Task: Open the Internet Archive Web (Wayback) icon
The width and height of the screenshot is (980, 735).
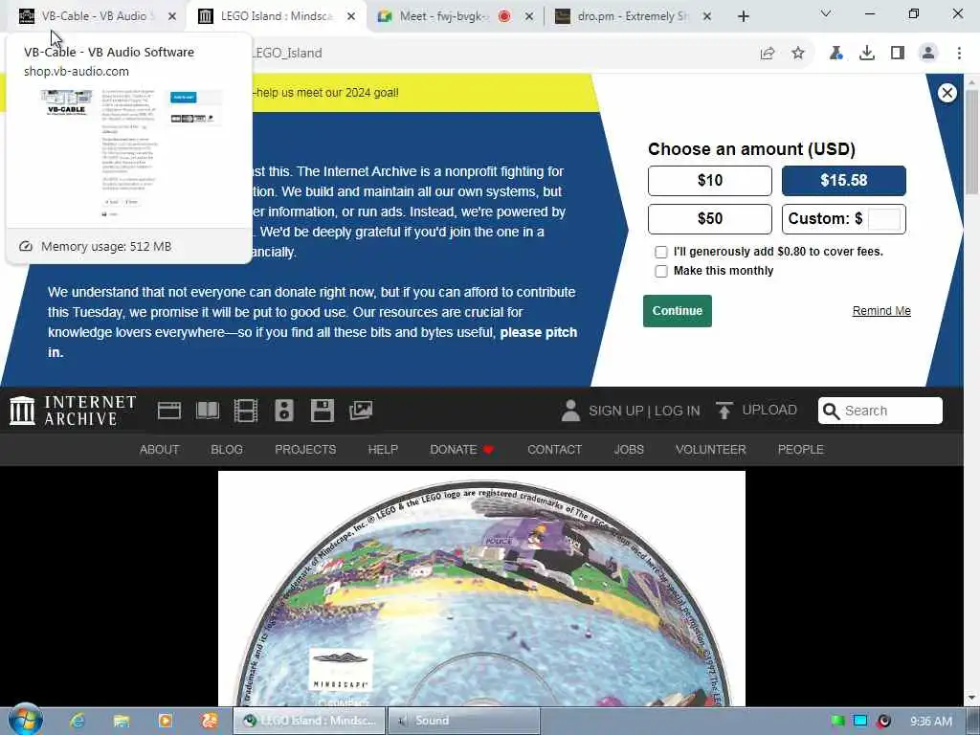Action: tap(168, 411)
